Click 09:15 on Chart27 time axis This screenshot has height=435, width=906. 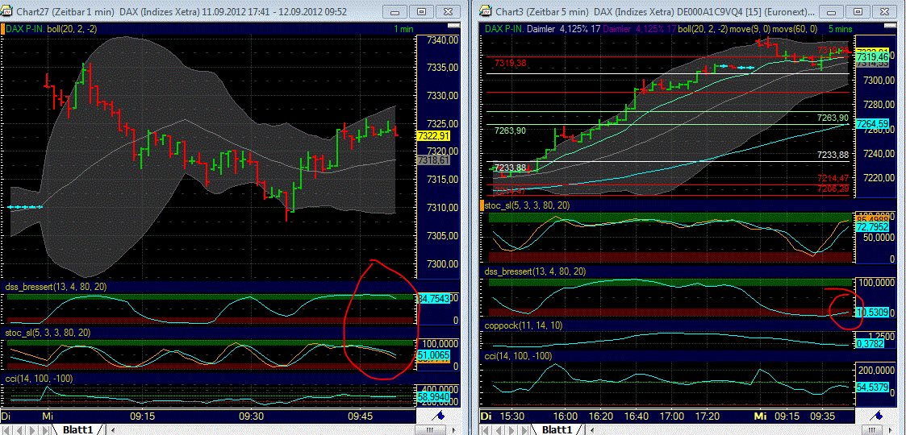(x=142, y=416)
